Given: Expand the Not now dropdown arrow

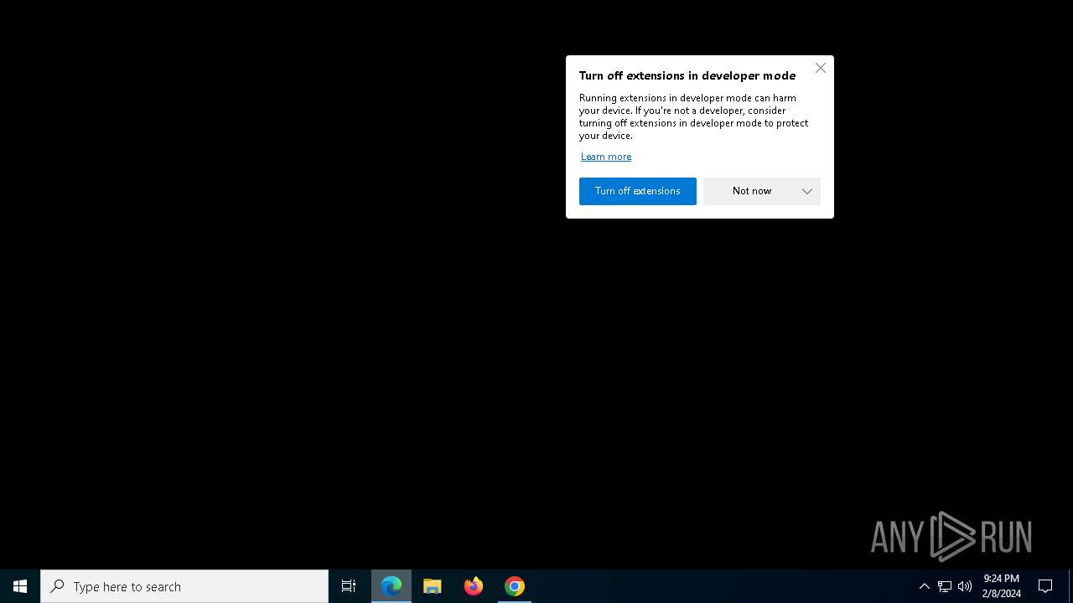Looking at the screenshot, I should point(806,191).
